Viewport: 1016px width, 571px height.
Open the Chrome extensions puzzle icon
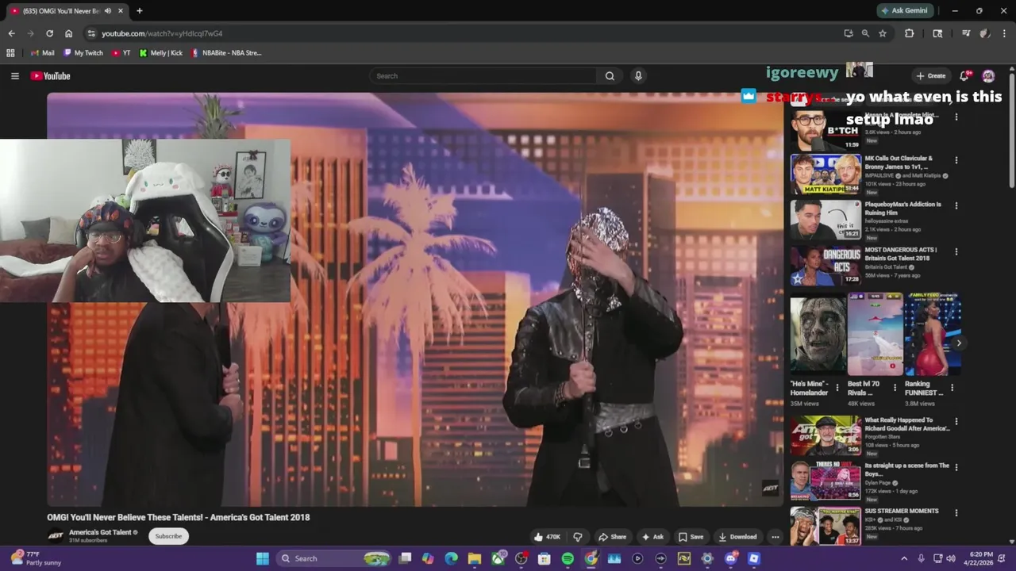click(910, 33)
